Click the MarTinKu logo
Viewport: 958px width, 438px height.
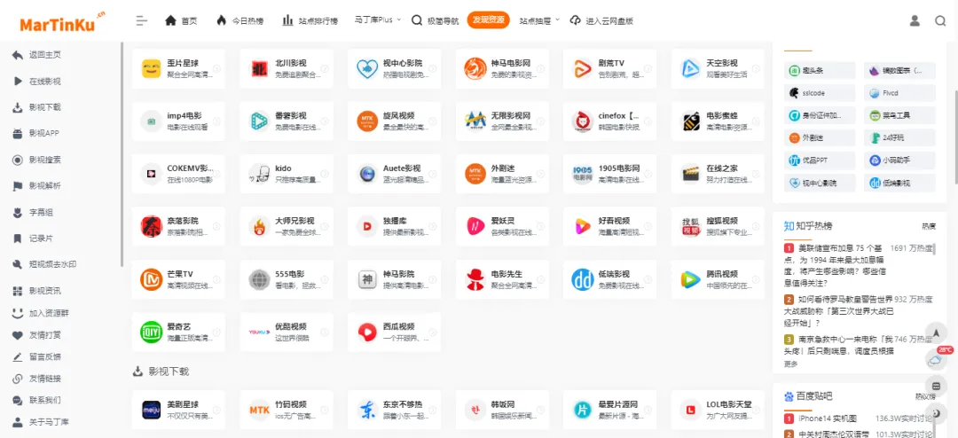tap(62, 22)
